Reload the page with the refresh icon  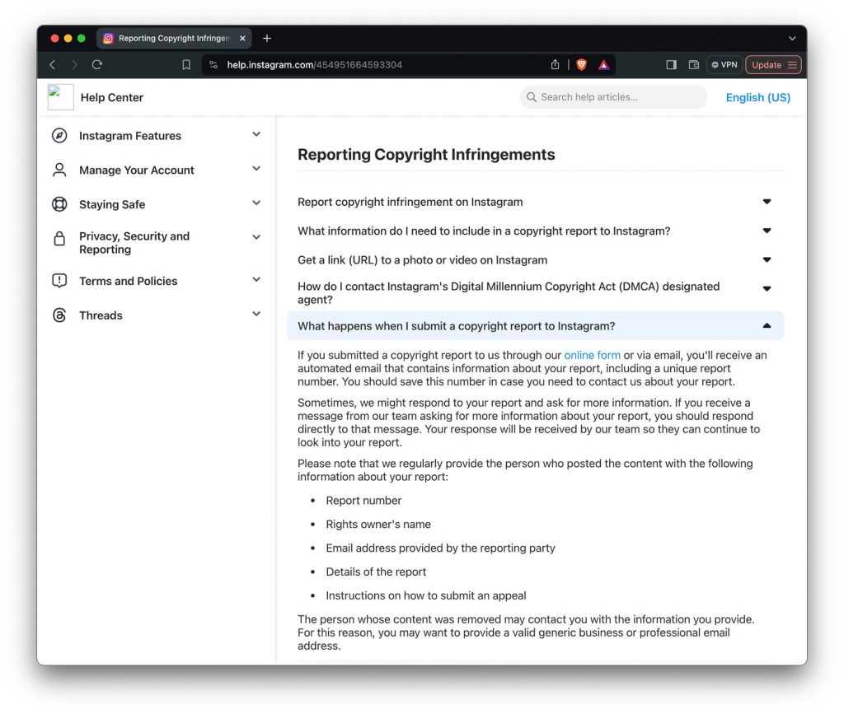tap(97, 65)
